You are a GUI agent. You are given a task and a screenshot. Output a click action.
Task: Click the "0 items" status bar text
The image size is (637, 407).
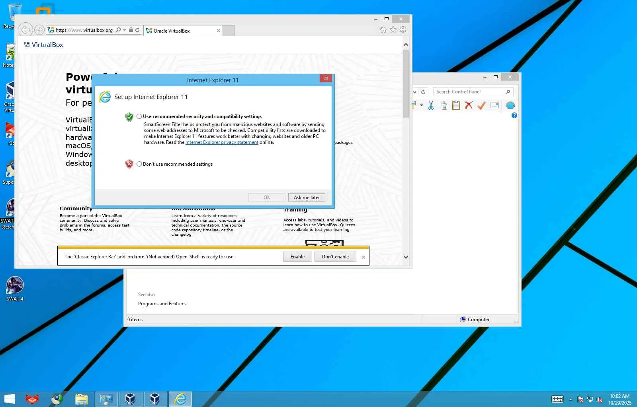135,320
